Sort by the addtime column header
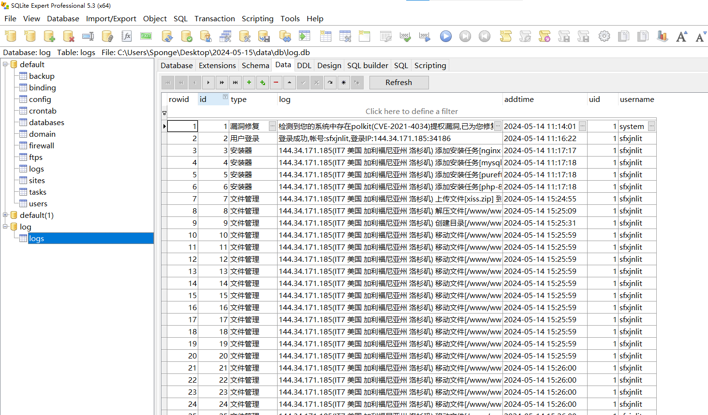This screenshot has width=708, height=415. point(545,99)
